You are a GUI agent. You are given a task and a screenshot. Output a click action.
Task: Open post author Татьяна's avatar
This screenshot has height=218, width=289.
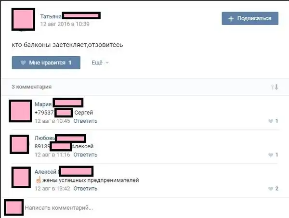[23, 19]
